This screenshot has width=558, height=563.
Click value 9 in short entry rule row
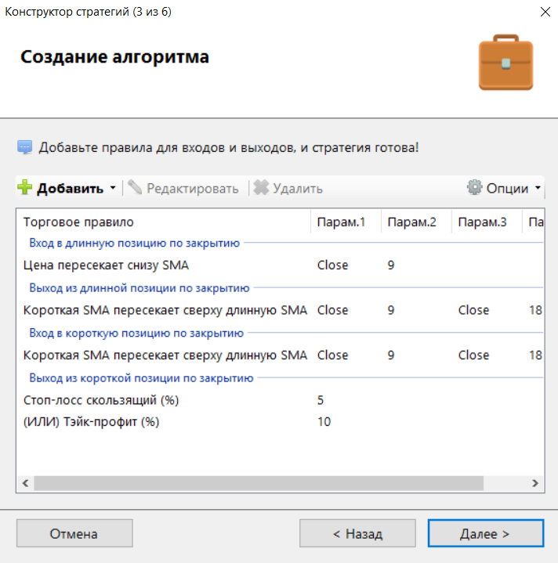tap(391, 355)
